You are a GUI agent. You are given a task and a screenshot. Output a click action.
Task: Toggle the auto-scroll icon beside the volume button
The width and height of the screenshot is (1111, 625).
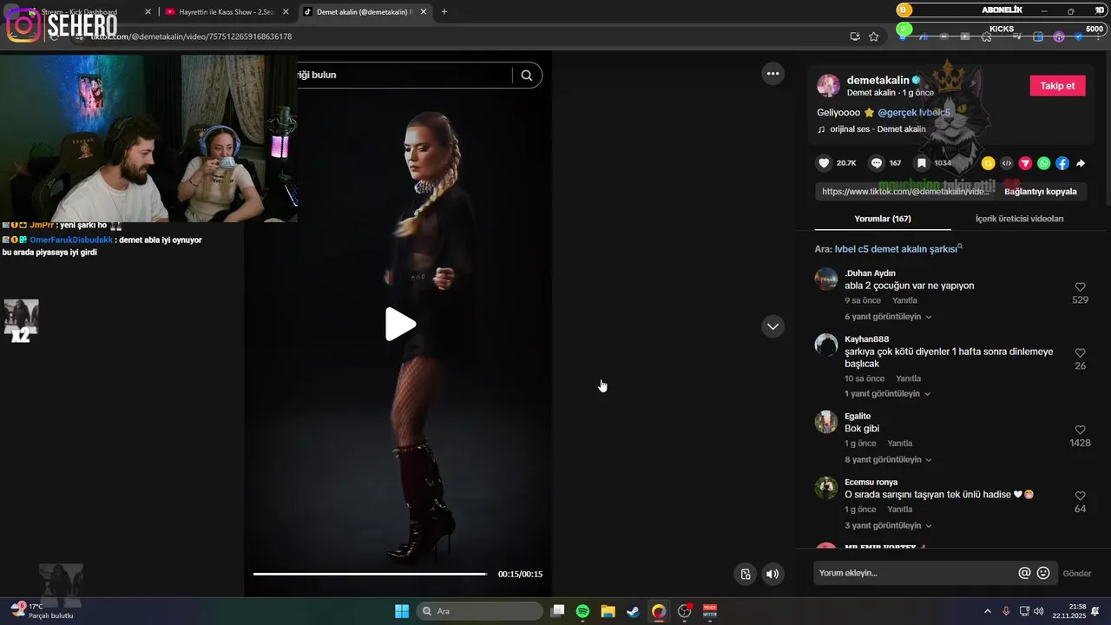(x=745, y=574)
